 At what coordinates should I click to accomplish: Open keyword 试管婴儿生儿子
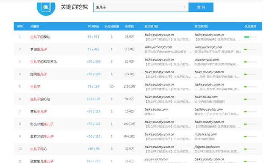coord(42,161)
